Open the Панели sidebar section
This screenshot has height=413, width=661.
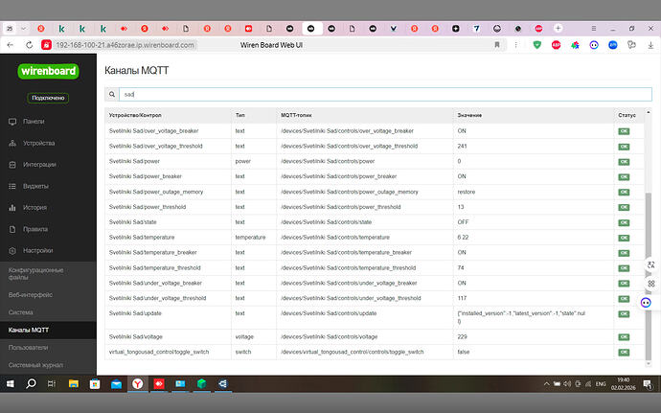click(x=34, y=122)
